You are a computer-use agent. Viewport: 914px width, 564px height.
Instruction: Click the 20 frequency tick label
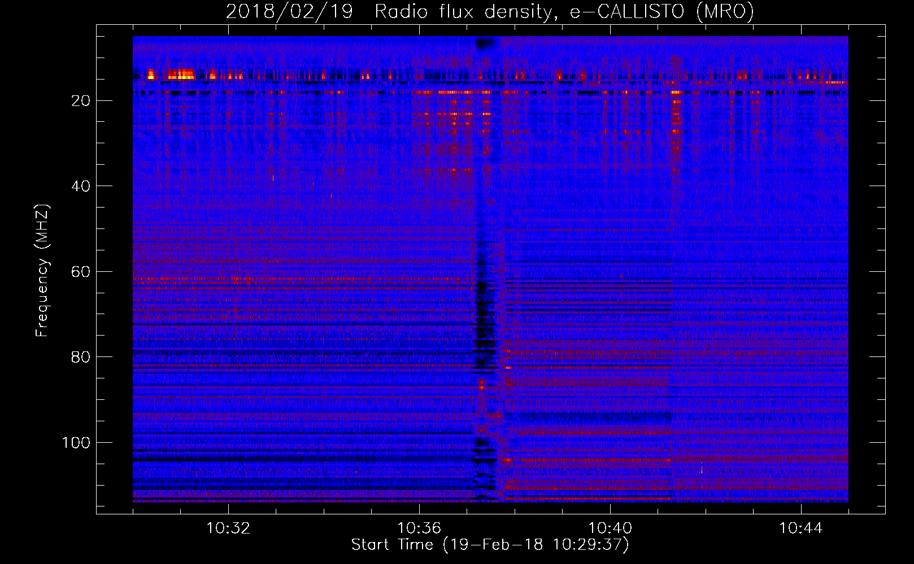point(81,101)
